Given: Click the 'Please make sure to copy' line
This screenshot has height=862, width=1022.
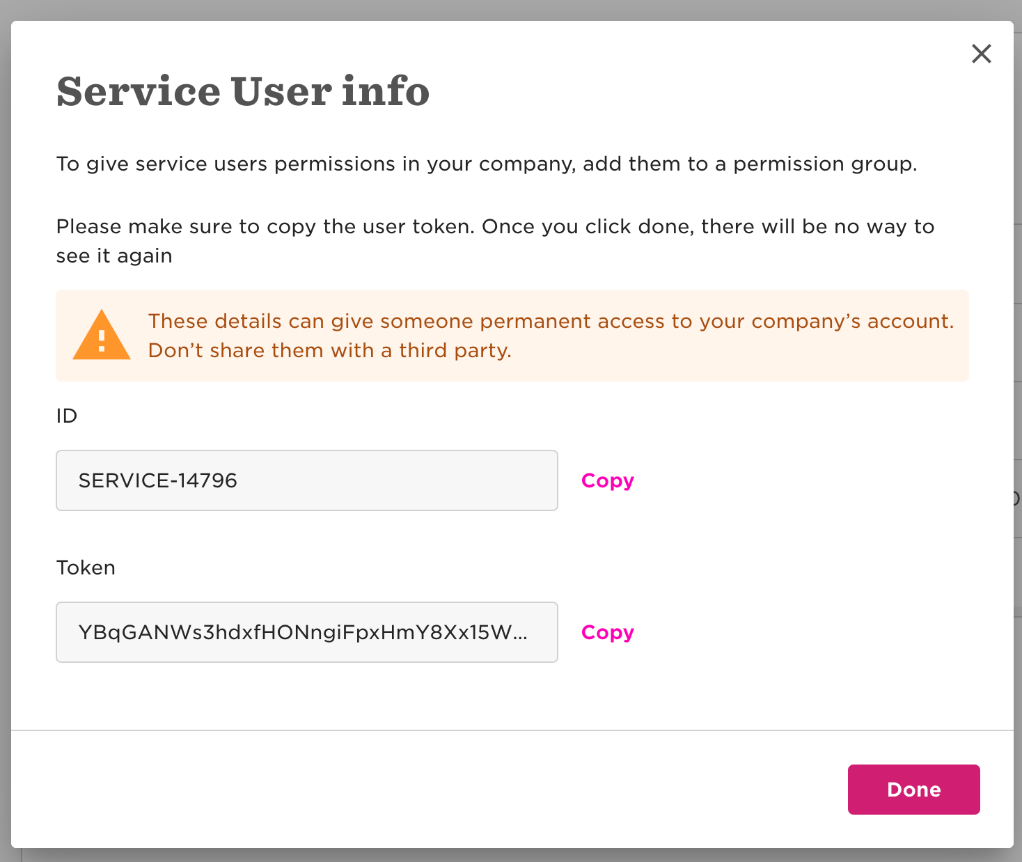Looking at the screenshot, I should coord(495,227).
